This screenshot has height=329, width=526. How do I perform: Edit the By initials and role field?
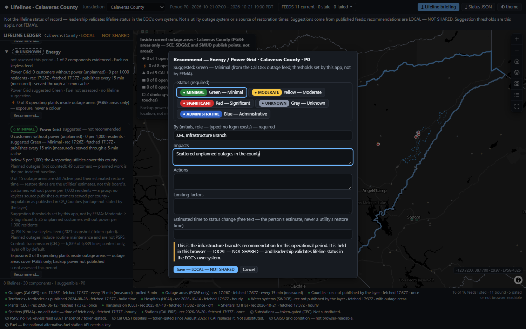click(263, 135)
